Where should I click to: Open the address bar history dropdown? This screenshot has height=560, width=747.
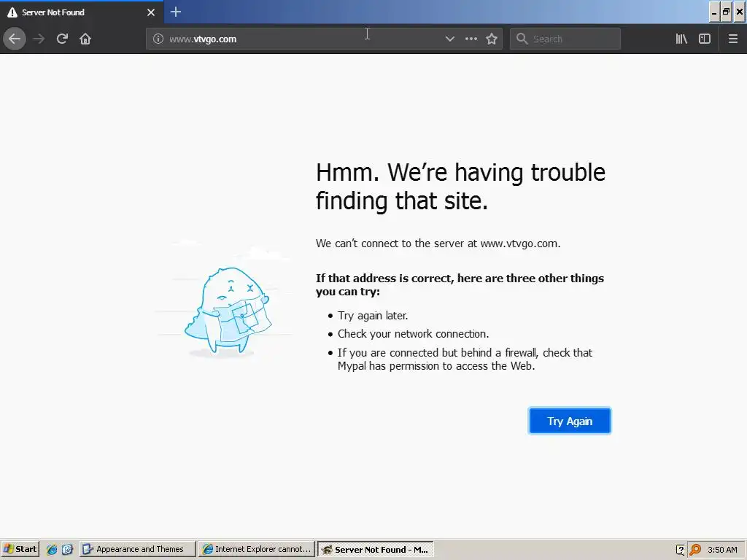coord(449,39)
